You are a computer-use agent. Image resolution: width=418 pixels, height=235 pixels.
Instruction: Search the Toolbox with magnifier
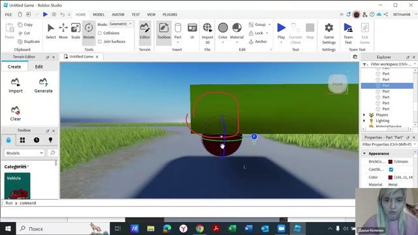point(52,153)
